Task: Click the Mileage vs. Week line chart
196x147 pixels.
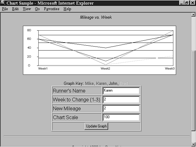Action: point(100,50)
